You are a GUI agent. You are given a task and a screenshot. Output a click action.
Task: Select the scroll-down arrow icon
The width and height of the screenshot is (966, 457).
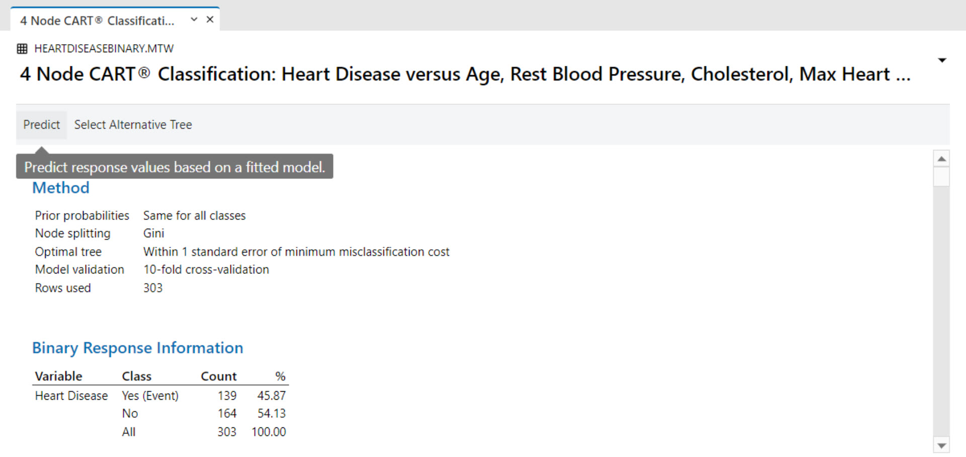click(x=941, y=445)
